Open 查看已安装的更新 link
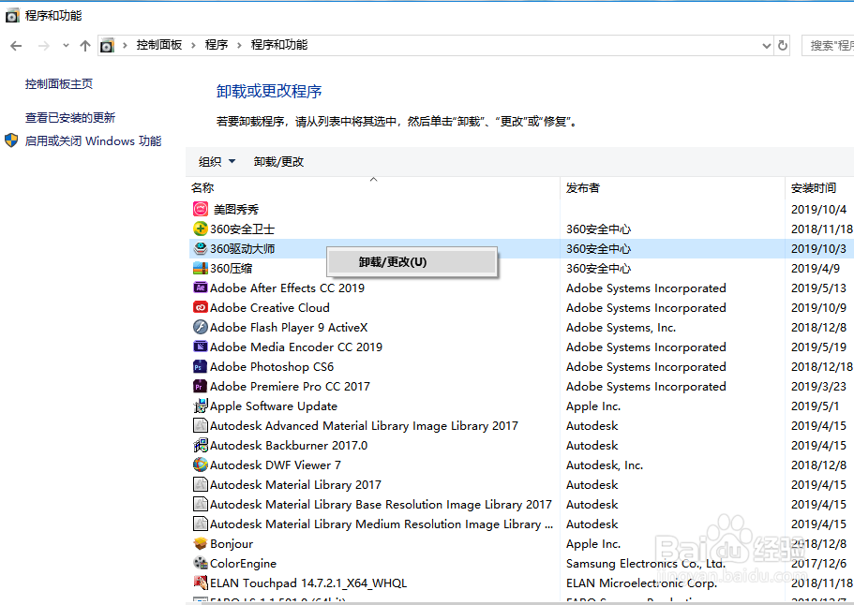Screen dimensions: 854x605 pos(70,117)
